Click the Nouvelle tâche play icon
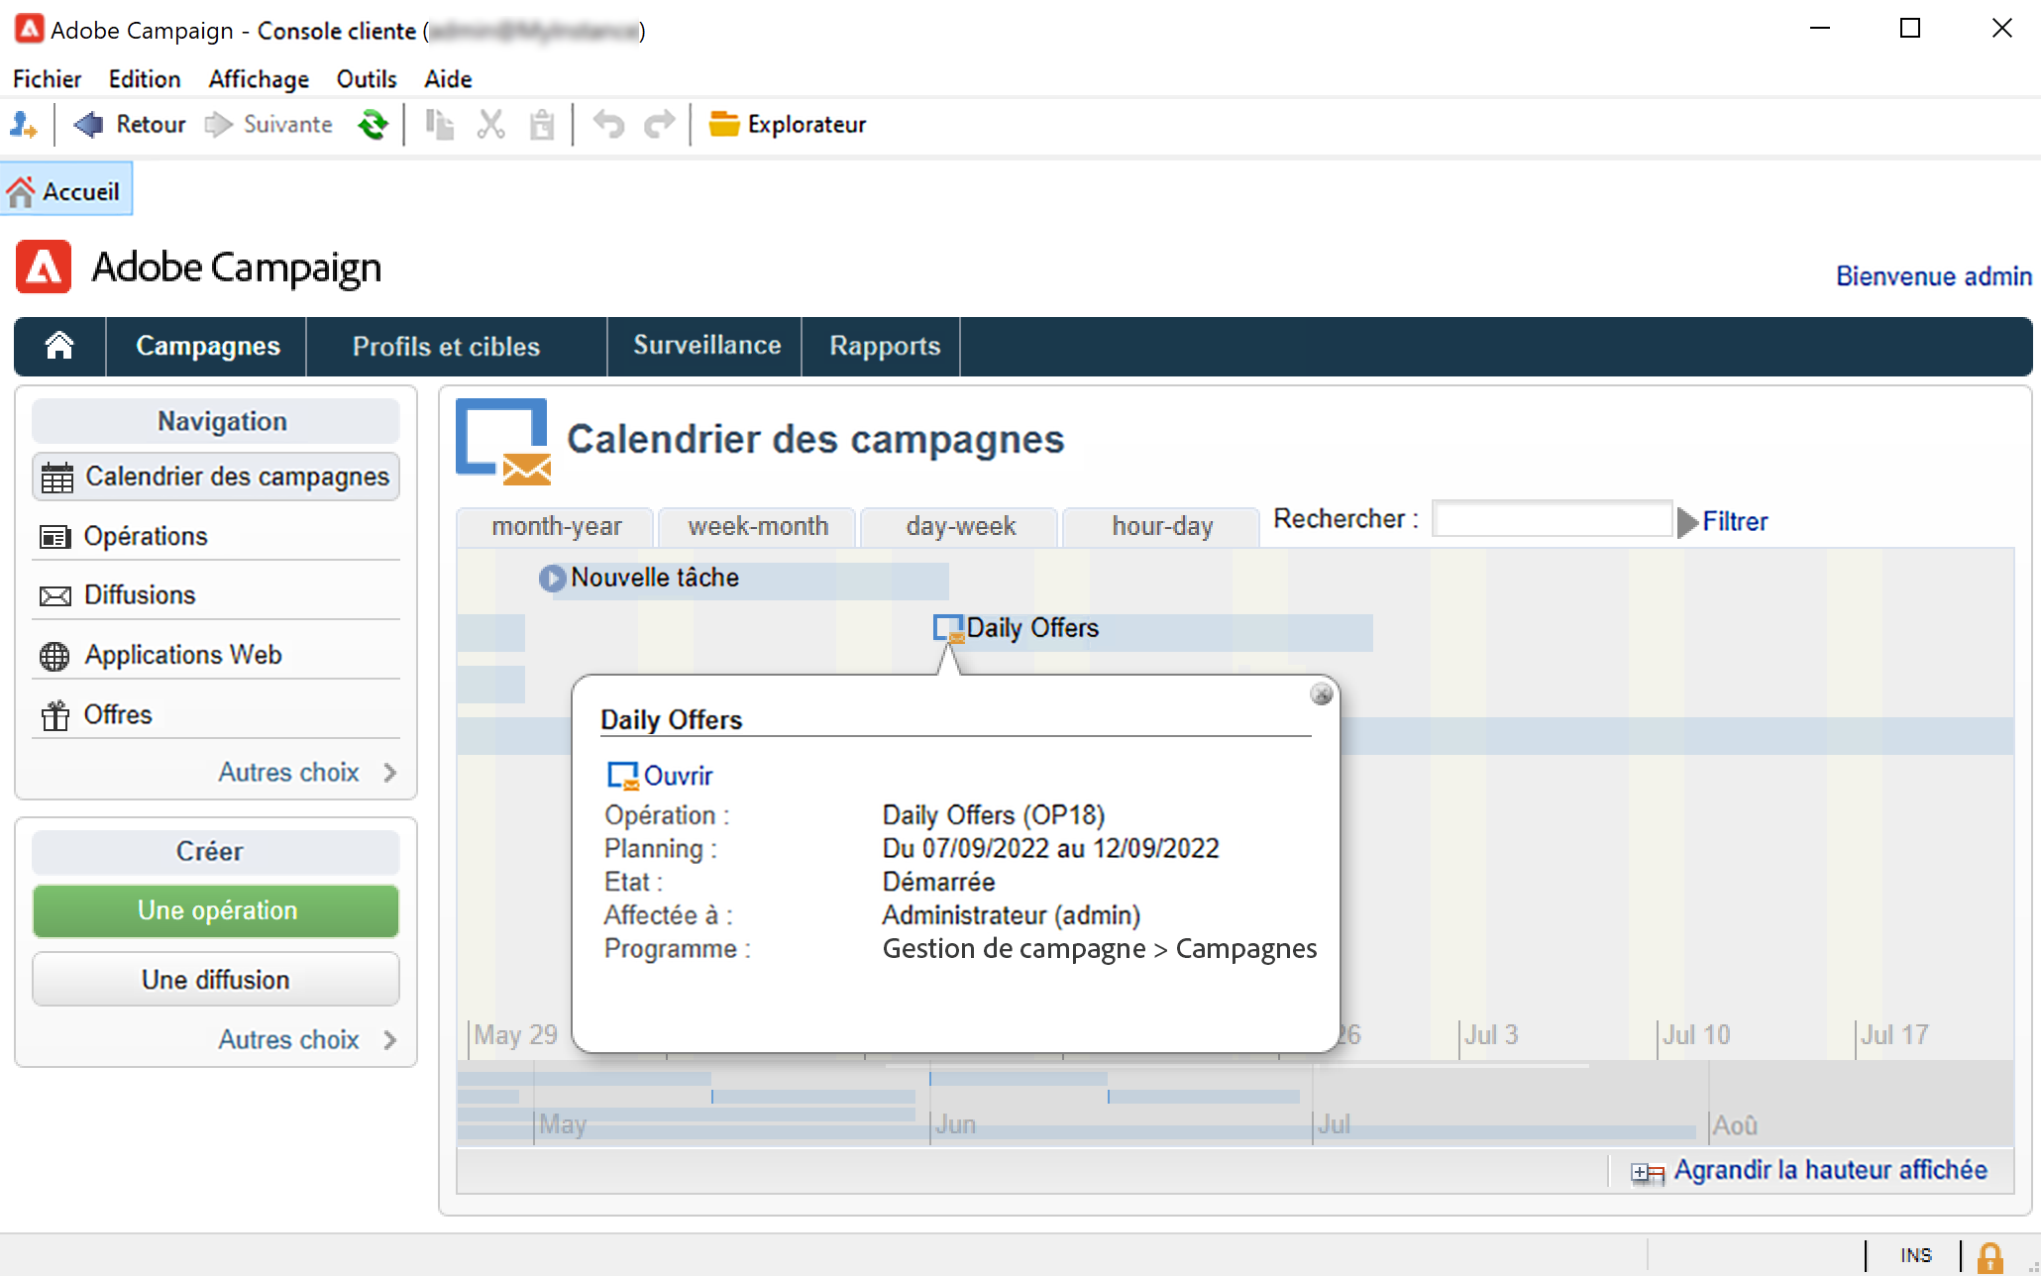The height and width of the screenshot is (1276, 2041). [x=552, y=578]
